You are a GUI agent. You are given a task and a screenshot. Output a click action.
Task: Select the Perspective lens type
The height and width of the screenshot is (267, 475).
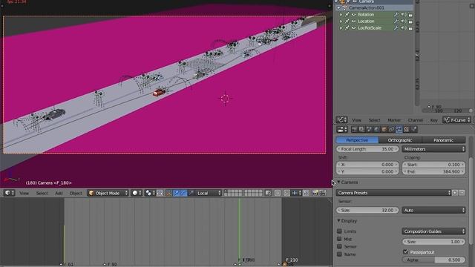pos(357,140)
